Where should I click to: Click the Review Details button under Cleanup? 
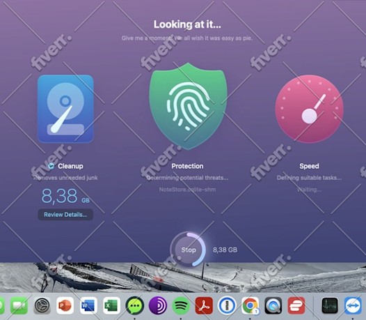click(x=65, y=215)
